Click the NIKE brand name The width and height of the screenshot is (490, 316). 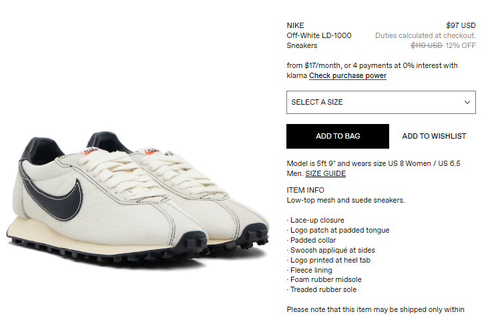click(295, 25)
